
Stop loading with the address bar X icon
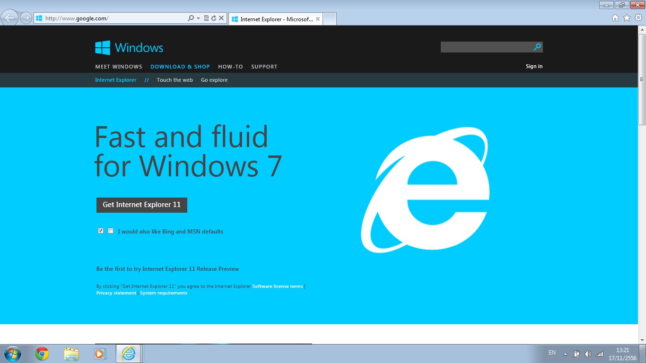click(221, 18)
